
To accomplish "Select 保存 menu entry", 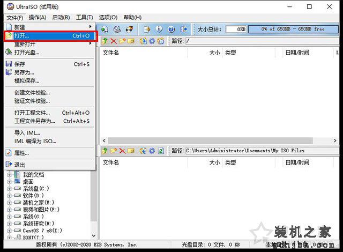I will pos(50,64).
